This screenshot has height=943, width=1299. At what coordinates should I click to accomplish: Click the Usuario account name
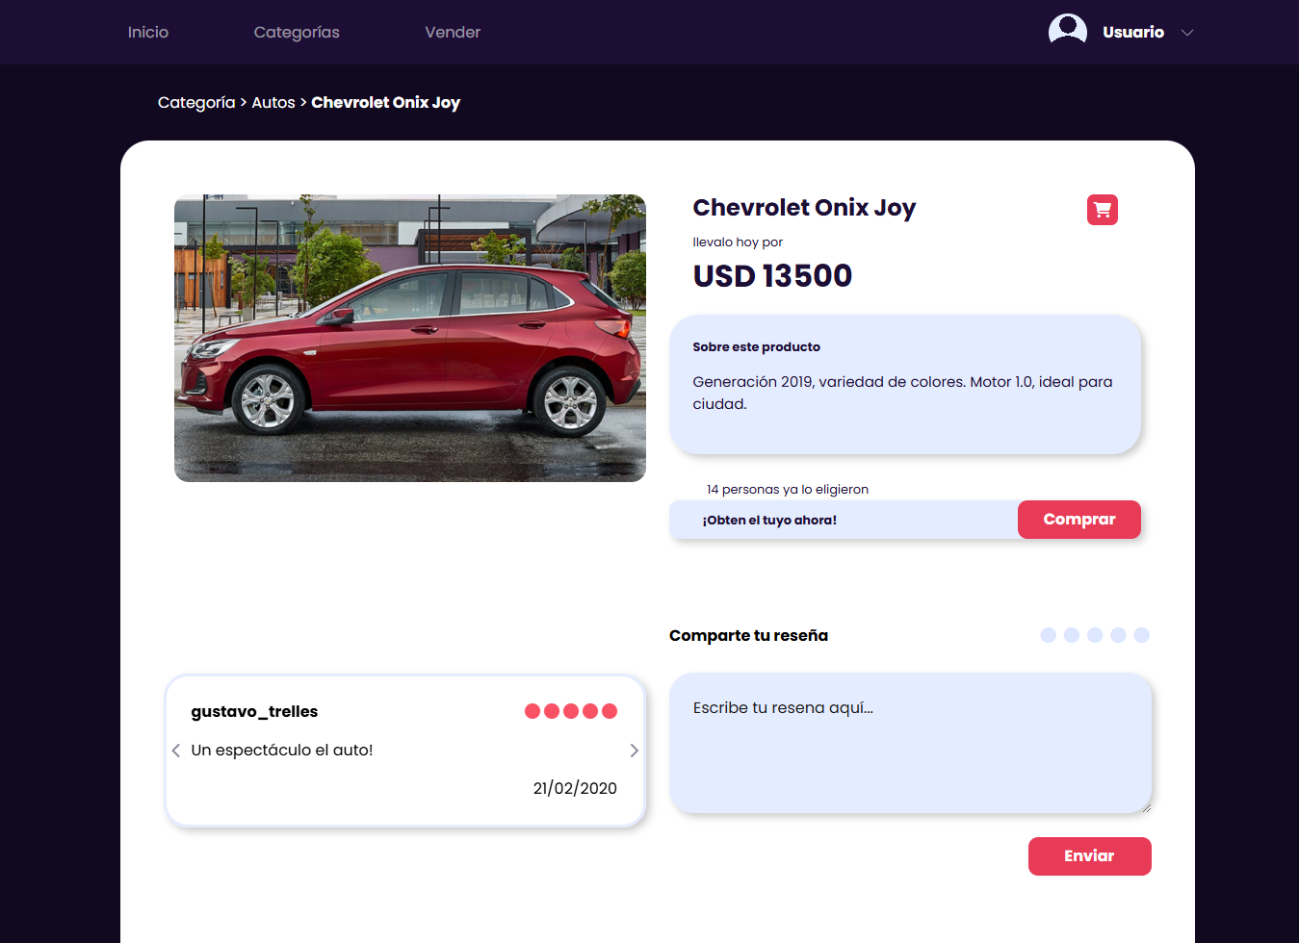(1133, 33)
